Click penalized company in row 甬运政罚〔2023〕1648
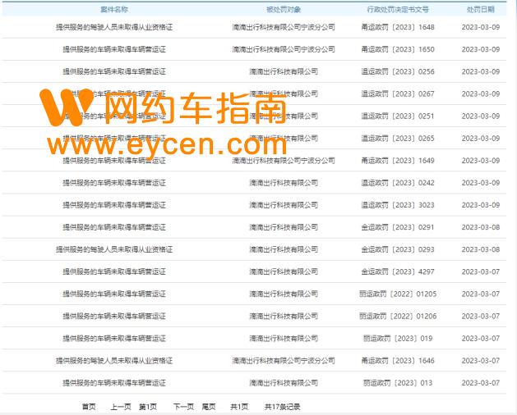Viewport: 517px width, 415px height. point(284,27)
